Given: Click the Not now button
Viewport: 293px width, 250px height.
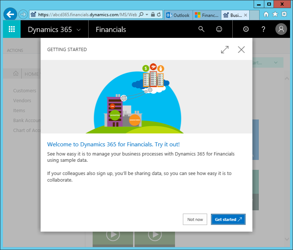Looking at the screenshot, I should (195, 219).
